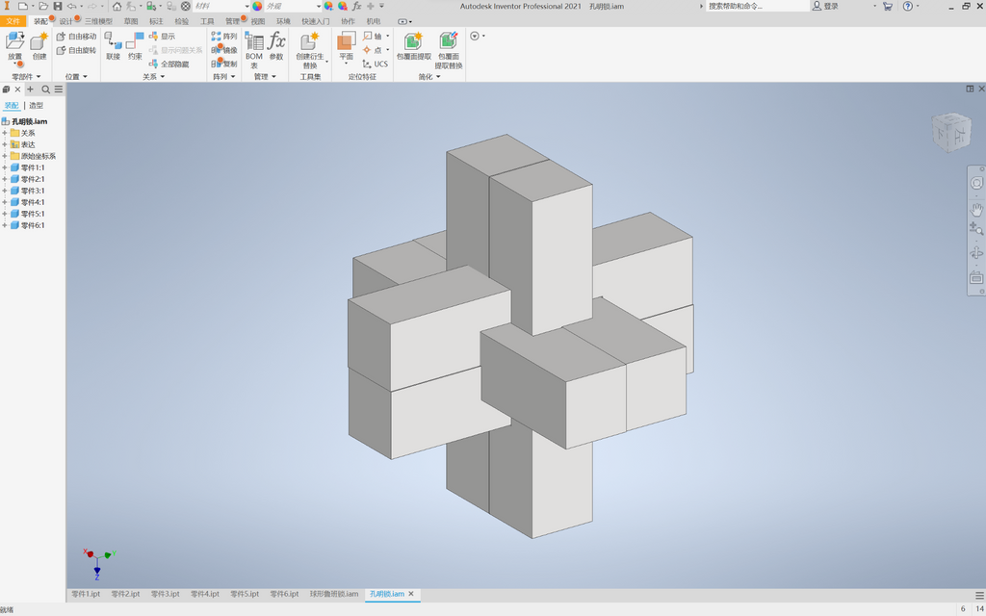The image size is (986, 616).
Task: Click the ViewCube in the viewport corner
Action: pos(950,132)
